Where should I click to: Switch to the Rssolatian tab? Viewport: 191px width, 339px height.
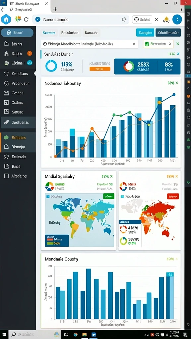pos(70,33)
